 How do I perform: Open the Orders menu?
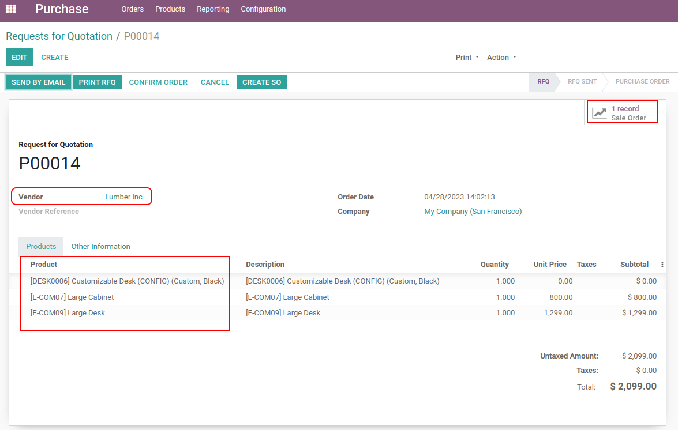point(132,9)
